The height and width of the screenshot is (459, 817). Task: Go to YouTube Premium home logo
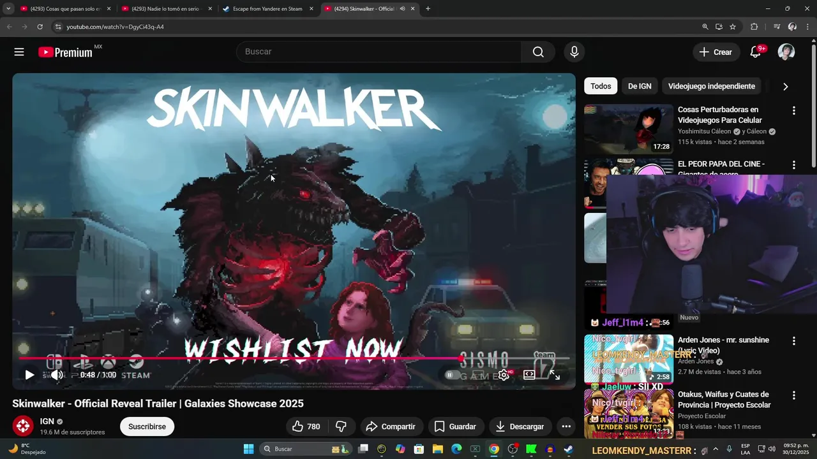[x=66, y=52]
